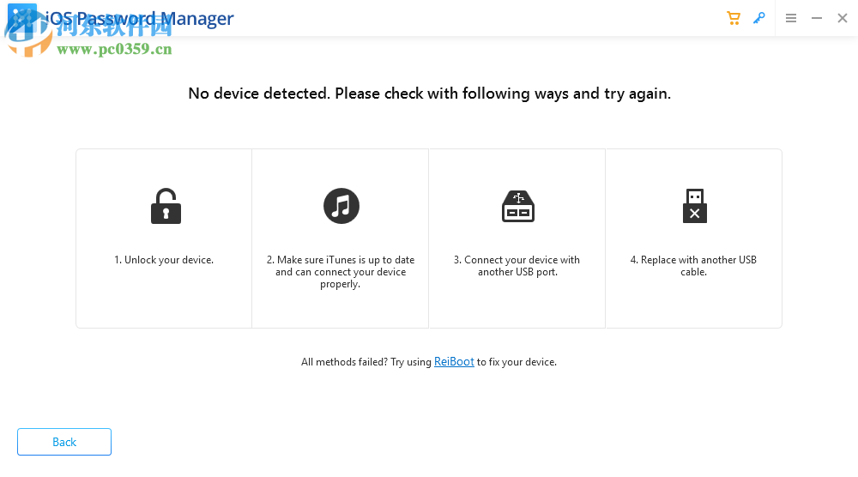Click "4. Replace with another USB cable." text
Viewport: 858px width, 477px height.
point(693,266)
